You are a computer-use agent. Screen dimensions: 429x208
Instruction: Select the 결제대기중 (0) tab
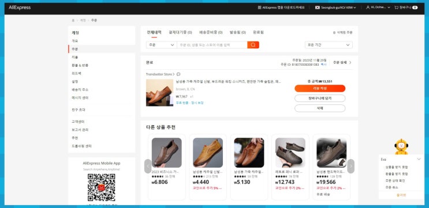tap(180, 32)
